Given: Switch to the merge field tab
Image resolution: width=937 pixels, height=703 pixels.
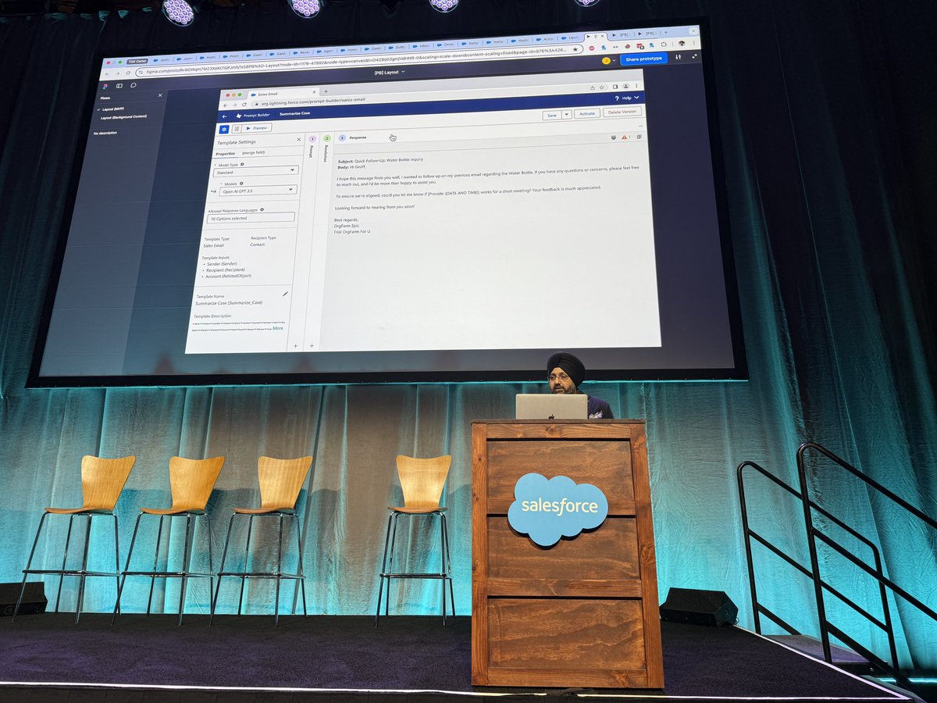Looking at the screenshot, I should 253,153.
